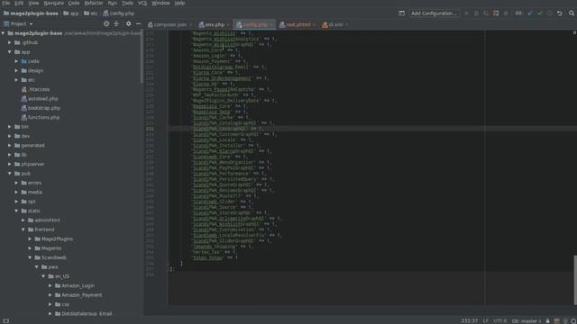Click the bootstrap.php file icon
The width and height of the screenshot is (577, 324).
24,108
